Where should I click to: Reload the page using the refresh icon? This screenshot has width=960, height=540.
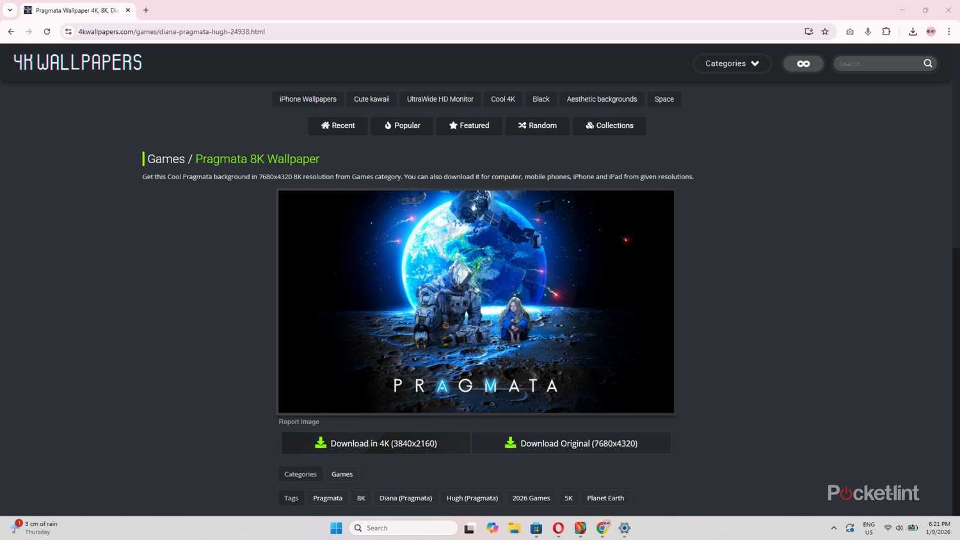click(x=47, y=31)
